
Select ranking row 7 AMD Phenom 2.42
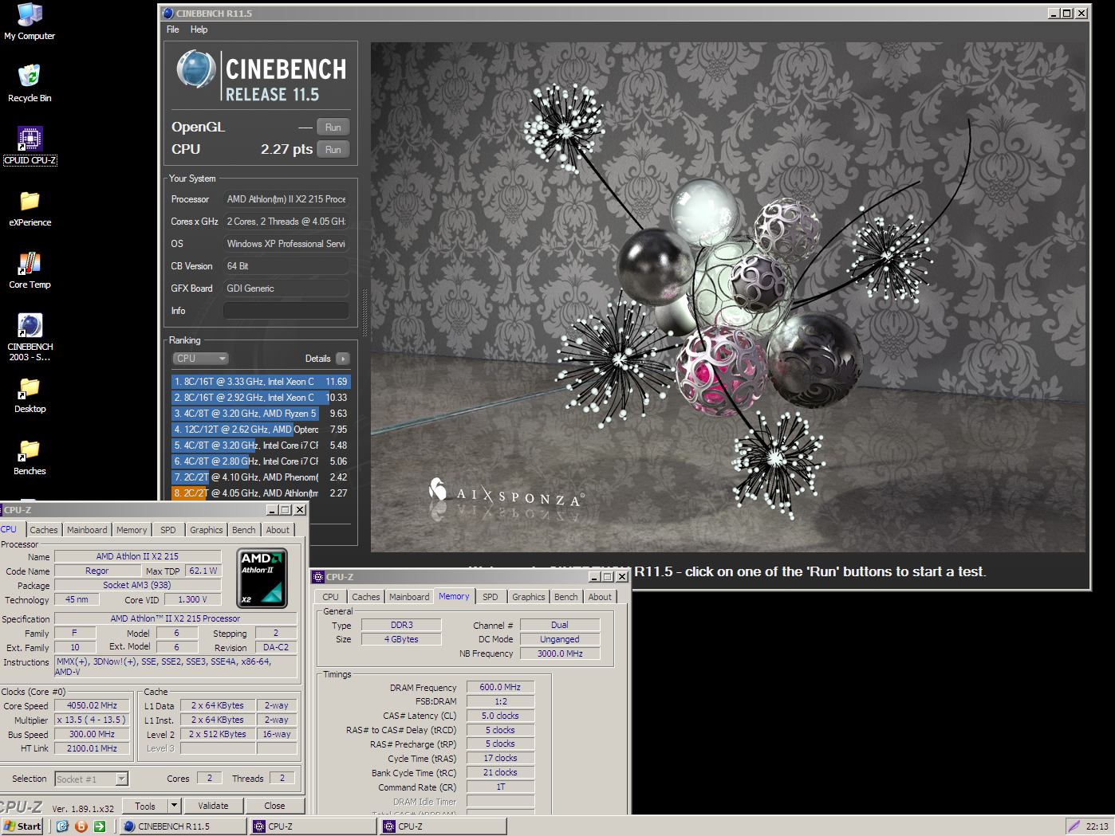(x=261, y=477)
